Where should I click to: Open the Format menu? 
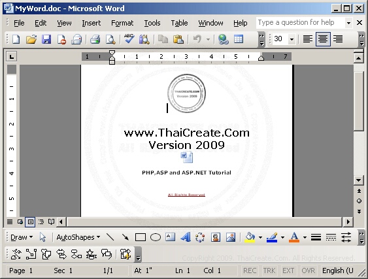[122, 23]
